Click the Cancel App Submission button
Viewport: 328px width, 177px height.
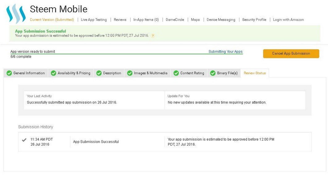291,54
